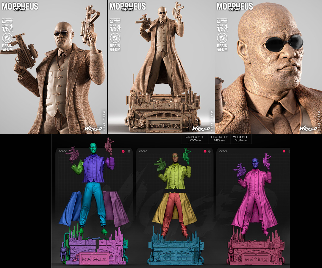Select the WIDTH 284mm dimension cell
The width and height of the screenshot is (322, 268).
(240, 139)
